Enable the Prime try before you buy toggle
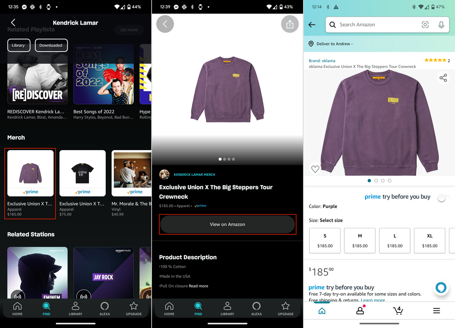This screenshot has width=455, height=328. coord(443,198)
